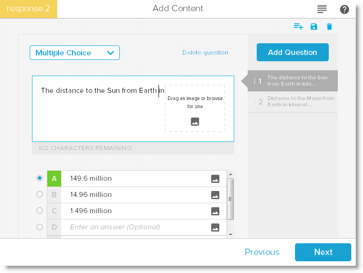Click the Add Question button

pos(293,52)
